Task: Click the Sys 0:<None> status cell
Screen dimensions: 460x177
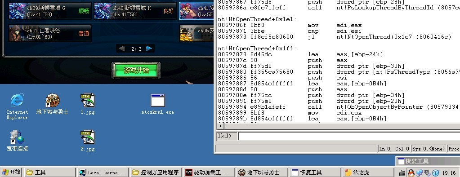Action: tap(429, 149)
